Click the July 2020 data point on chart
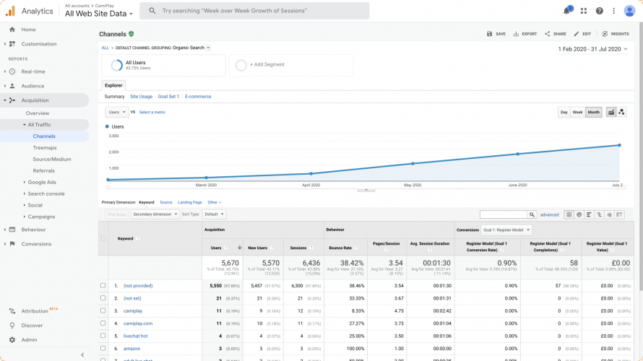Viewport: 643px width, 361px height. 620,145
